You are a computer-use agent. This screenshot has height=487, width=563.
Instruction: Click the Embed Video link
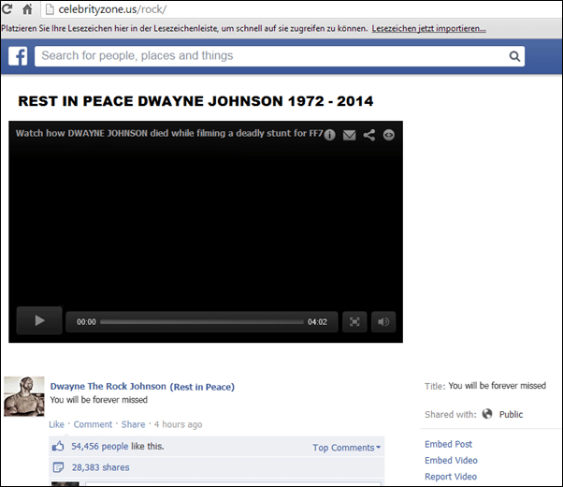pyautogui.click(x=451, y=461)
